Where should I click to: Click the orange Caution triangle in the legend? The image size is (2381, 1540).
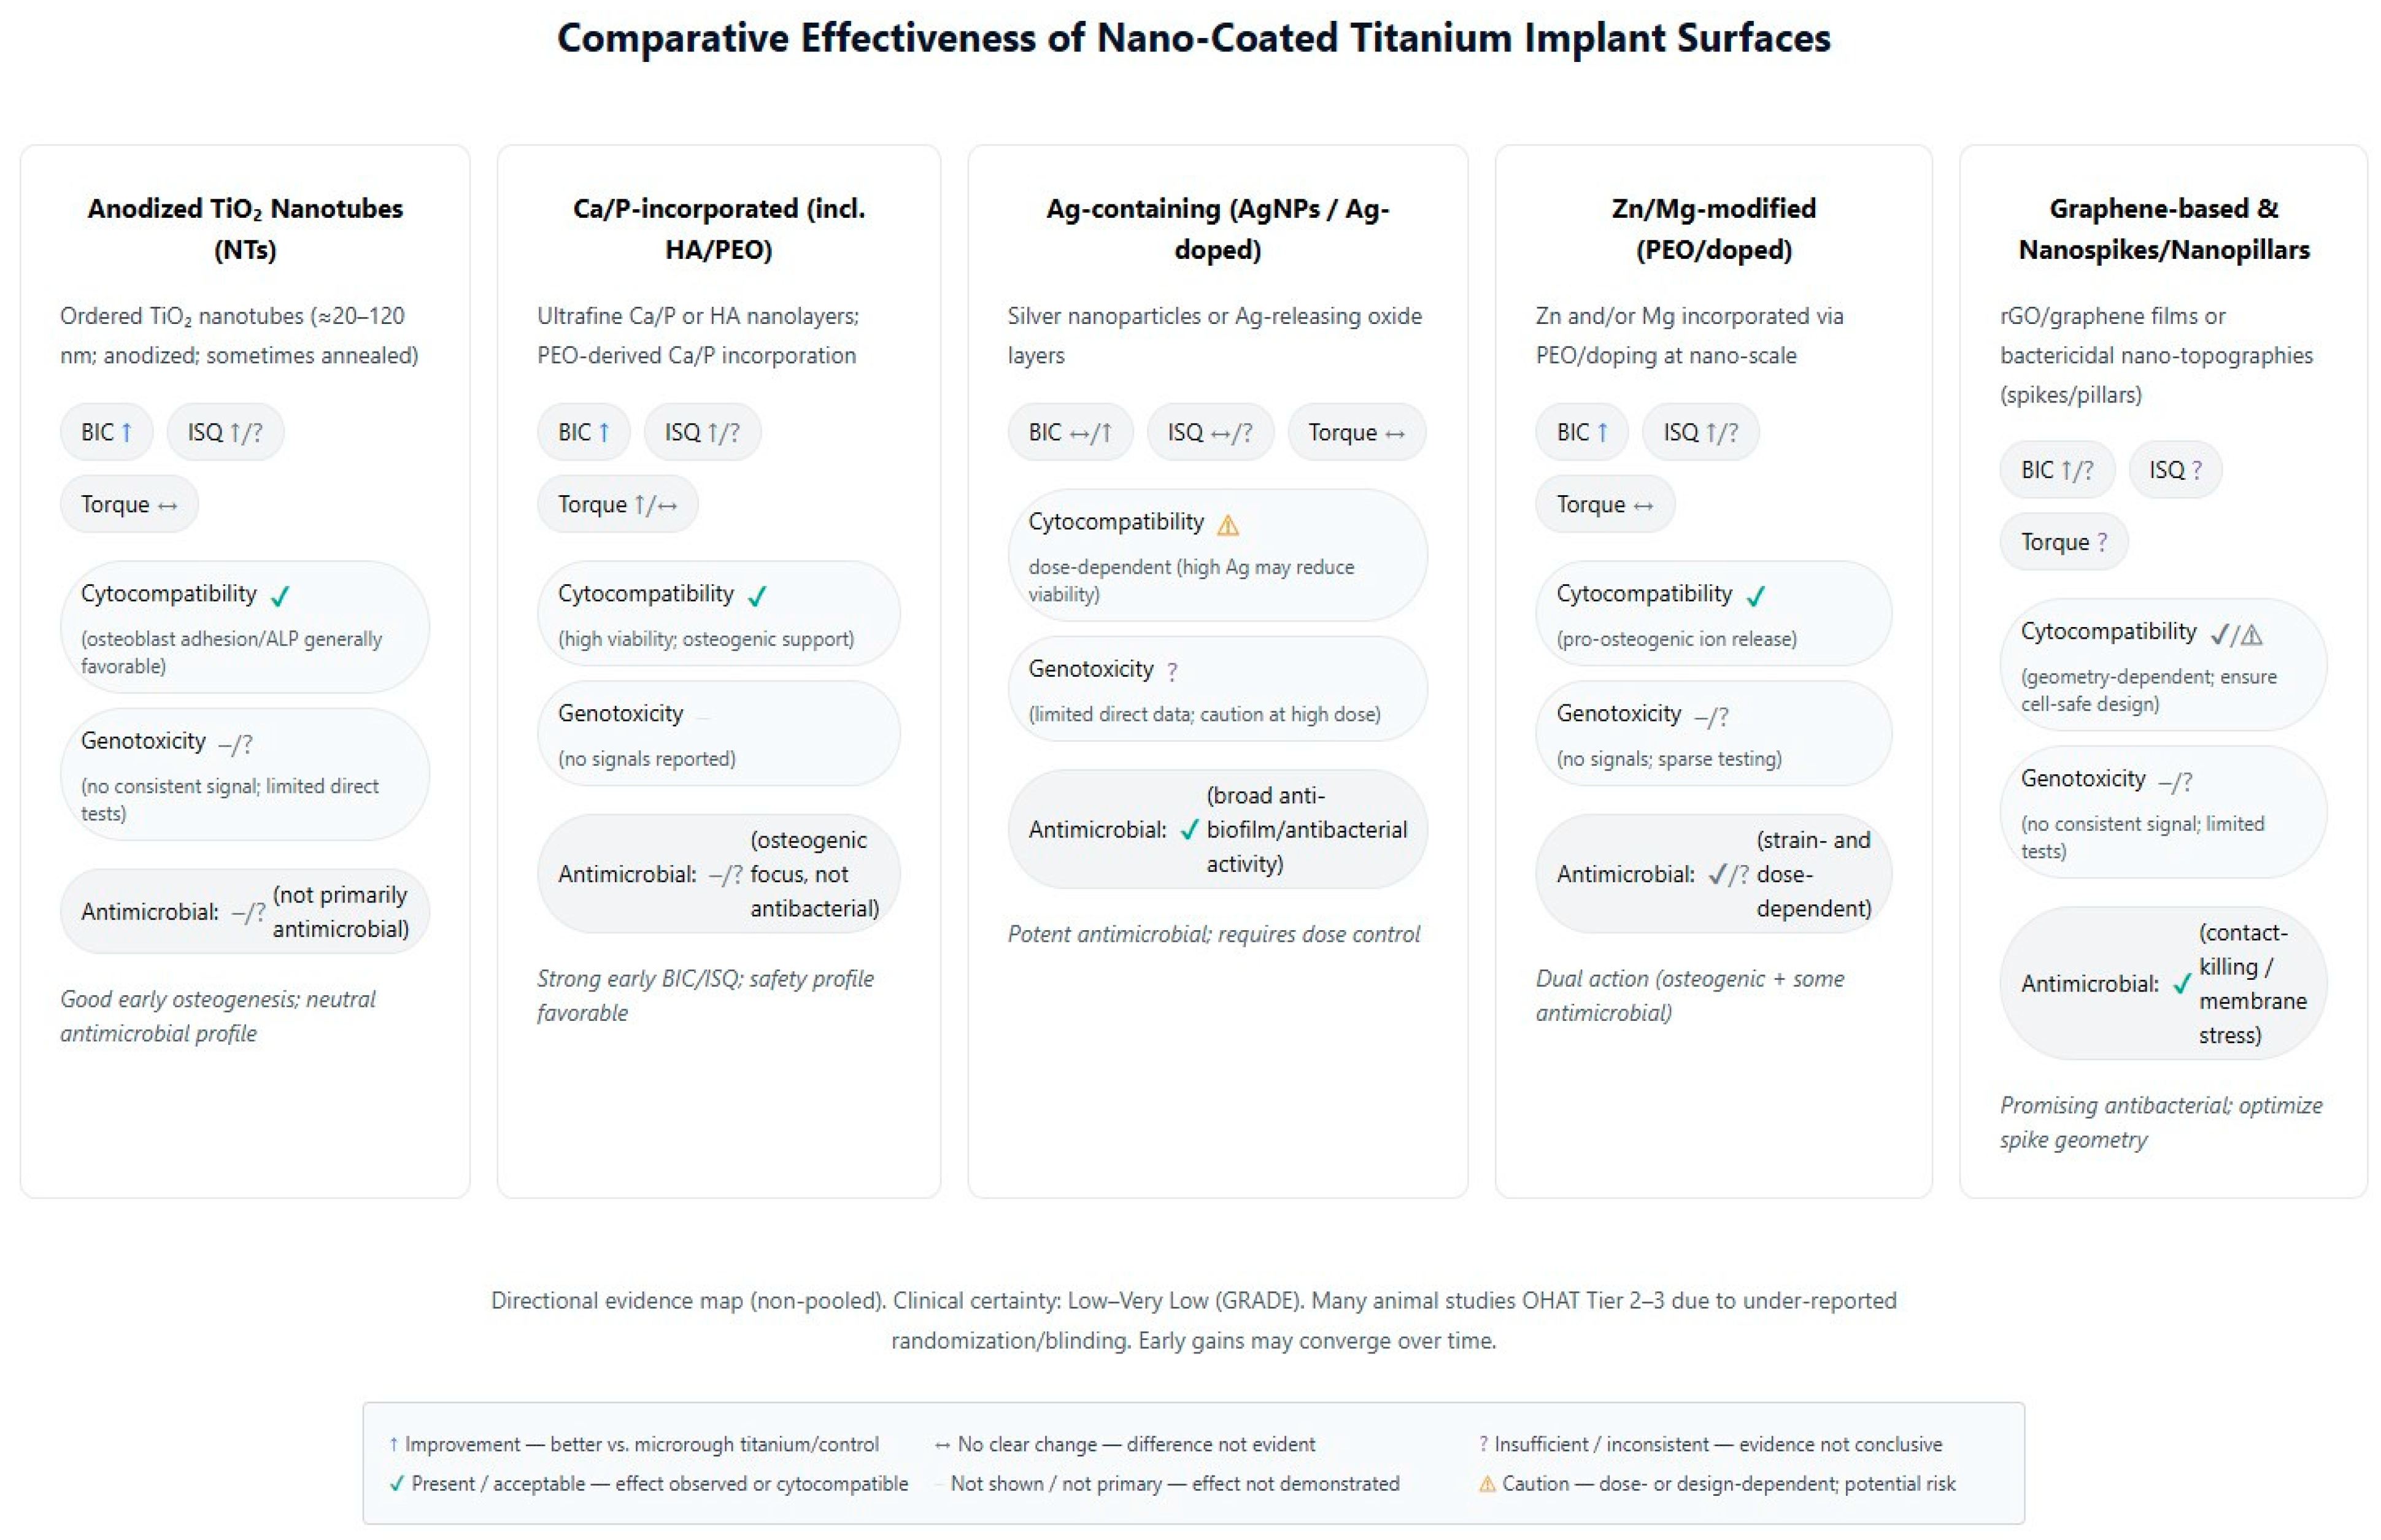tap(1486, 1484)
